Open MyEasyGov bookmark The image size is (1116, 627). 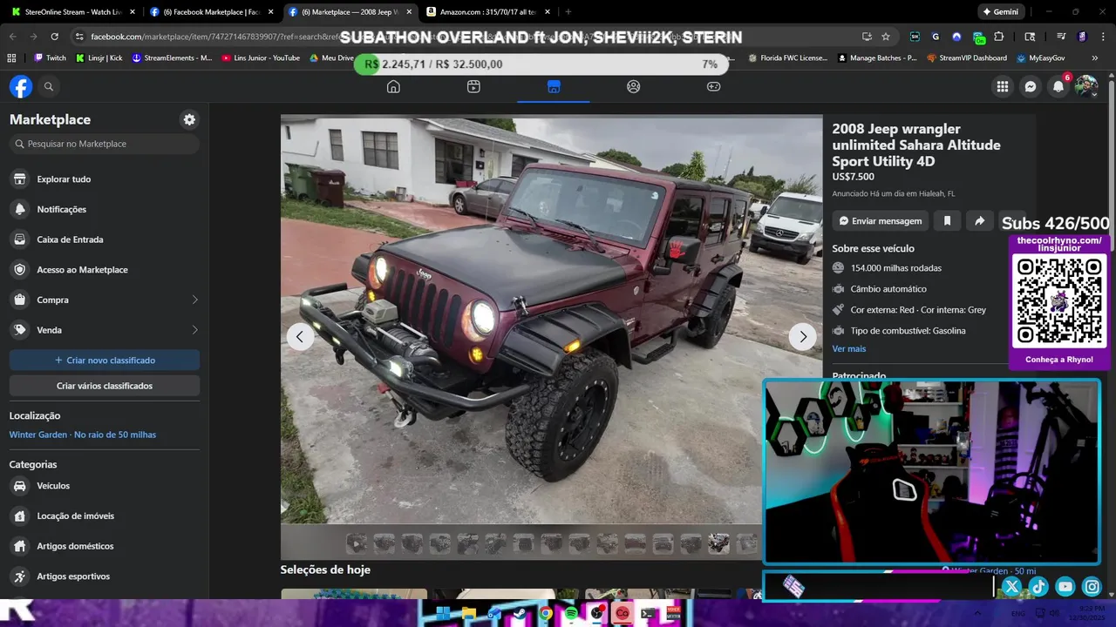coord(1040,58)
